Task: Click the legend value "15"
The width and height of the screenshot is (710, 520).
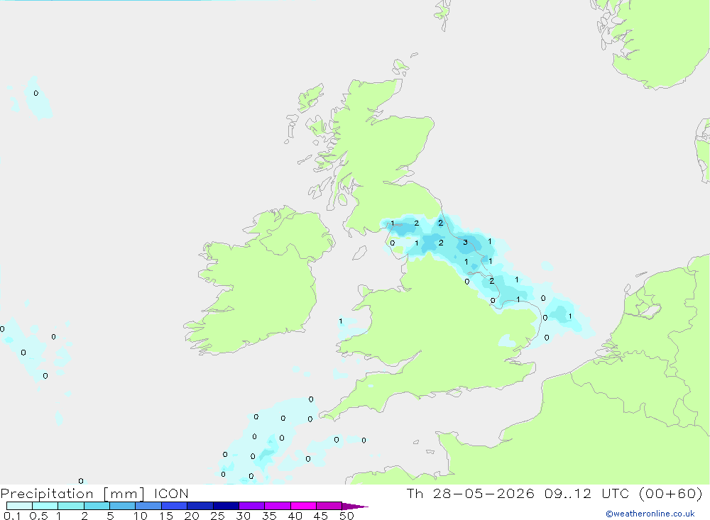Action: (166, 516)
